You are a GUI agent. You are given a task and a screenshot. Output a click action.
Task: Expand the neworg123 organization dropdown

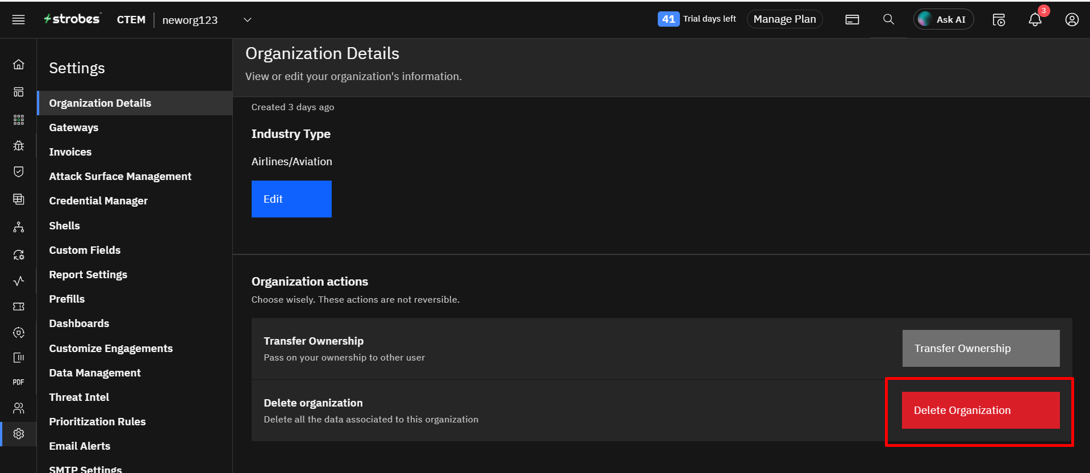248,20
